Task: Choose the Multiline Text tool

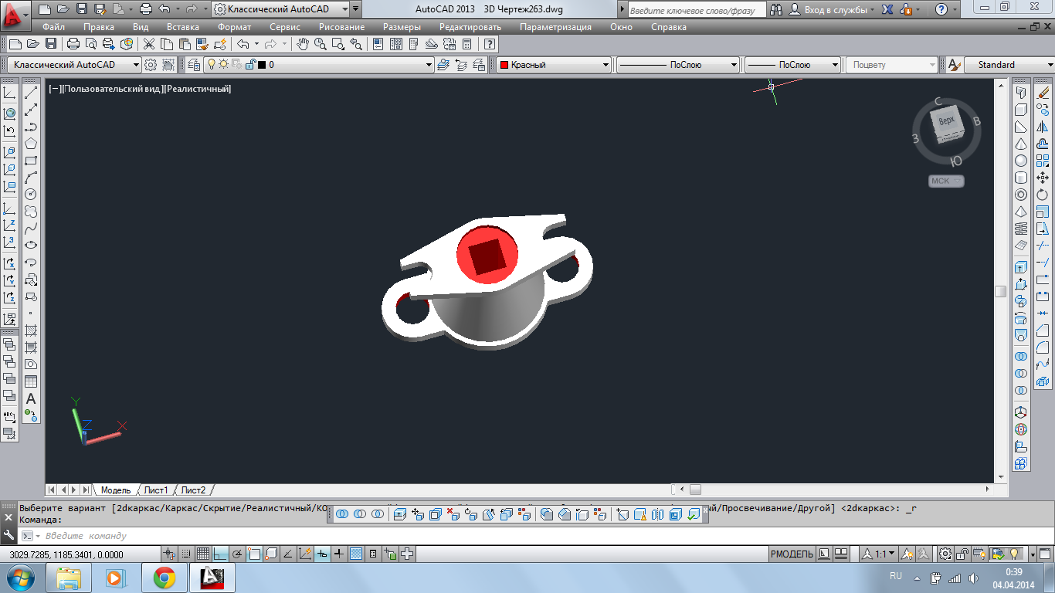Action: [x=31, y=398]
